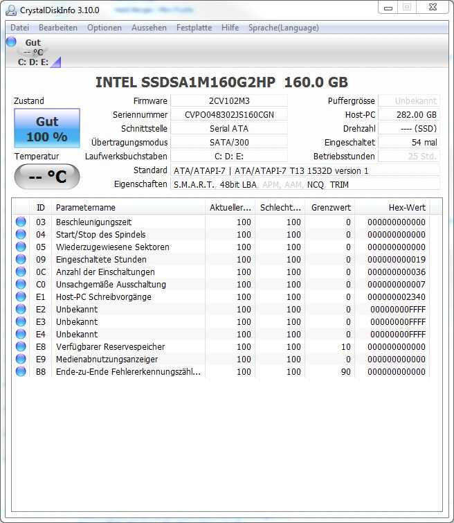This screenshot has height=523, width=454.
Task: Click status orb of Unsachgemäße Ausschaltung row
Action: point(21,284)
